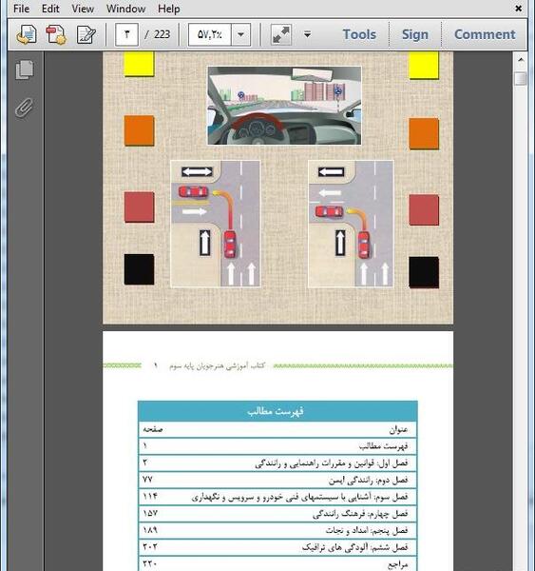Click the row 'فصل سوم' about vehicle technical systems
Image resolution: width=535 pixels, height=571 pixels.
coord(277,497)
